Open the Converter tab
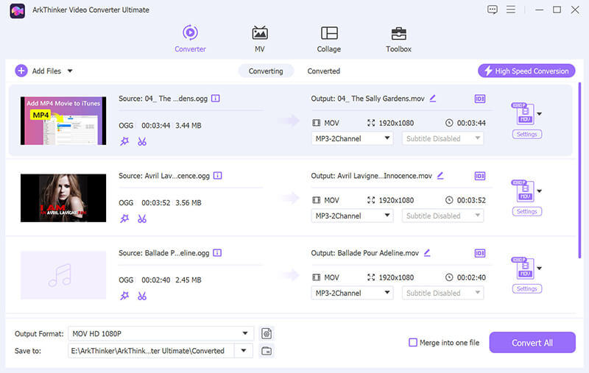 (x=190, y=39)
